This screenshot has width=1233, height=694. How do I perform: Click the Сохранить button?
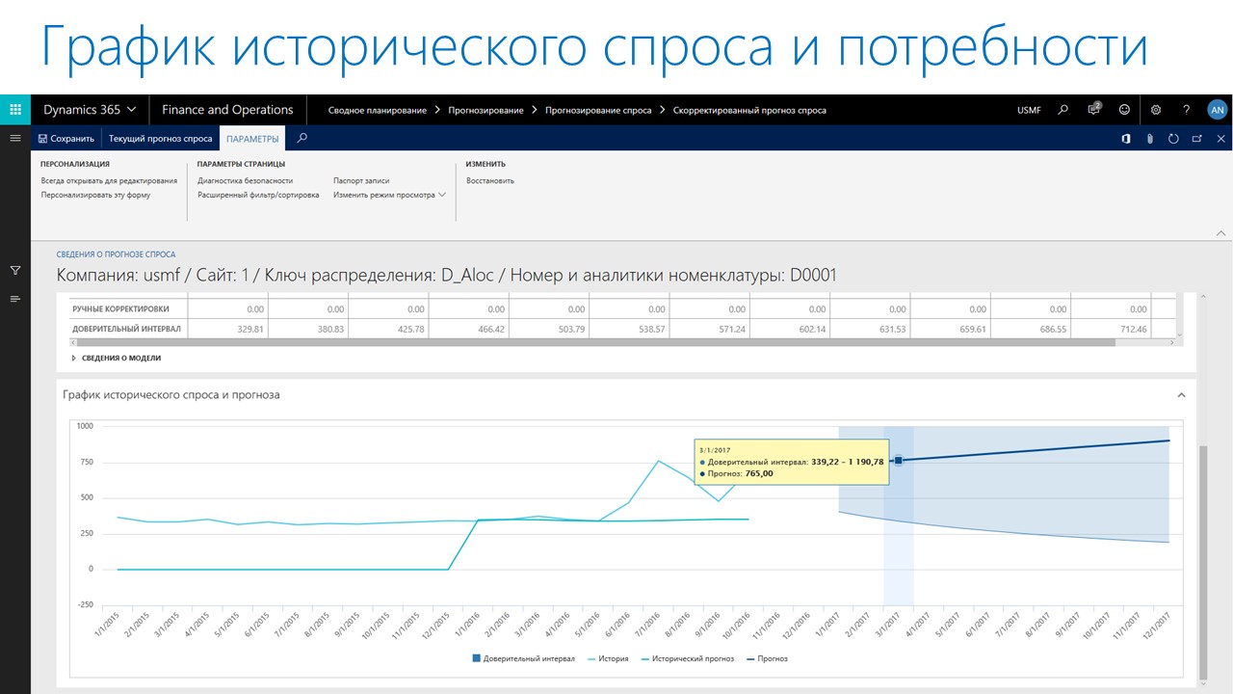[66, 139]
